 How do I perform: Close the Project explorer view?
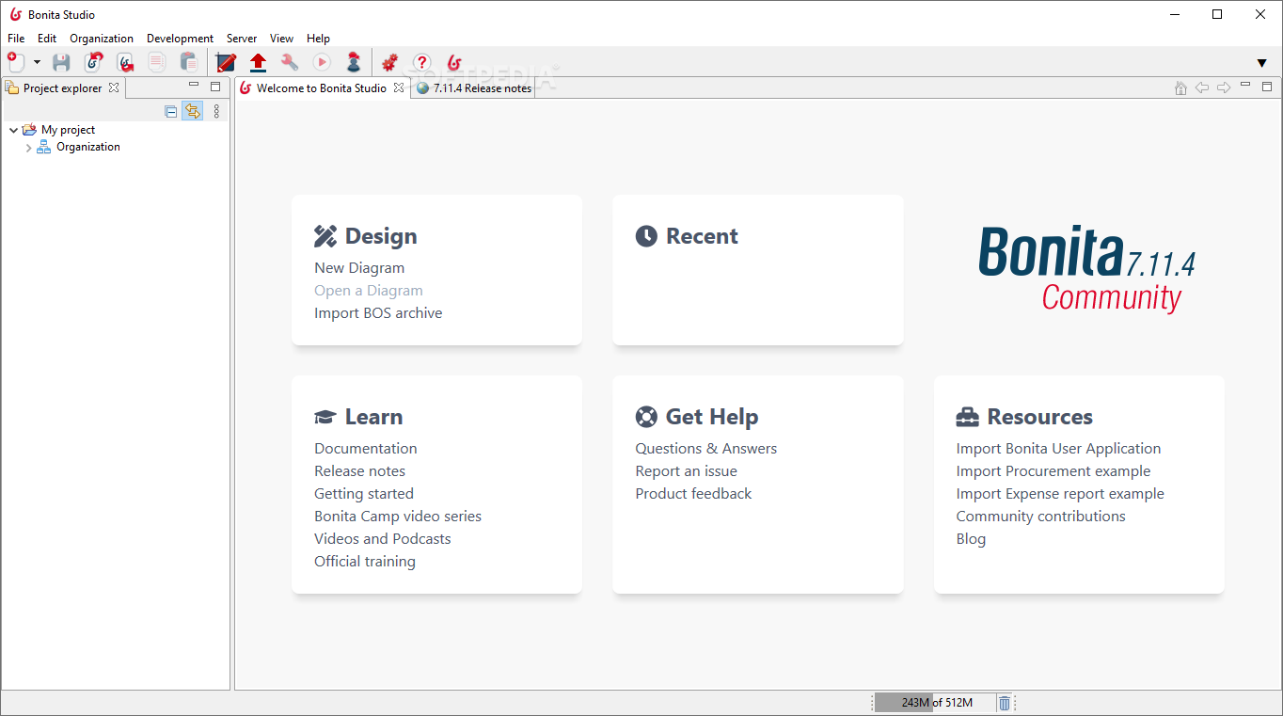click(x=114, y=88)
